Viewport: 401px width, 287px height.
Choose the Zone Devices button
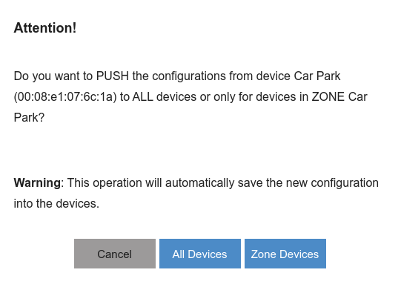point(285,254)
